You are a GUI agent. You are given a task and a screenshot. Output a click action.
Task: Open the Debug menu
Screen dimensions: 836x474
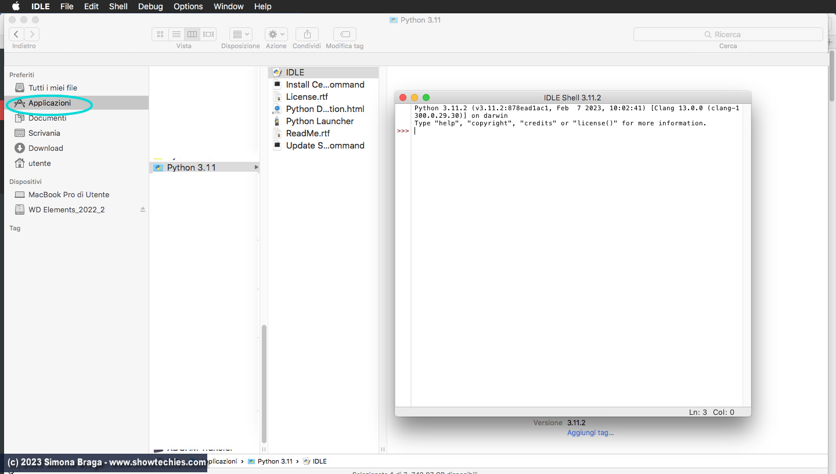(x=150, y=6)
